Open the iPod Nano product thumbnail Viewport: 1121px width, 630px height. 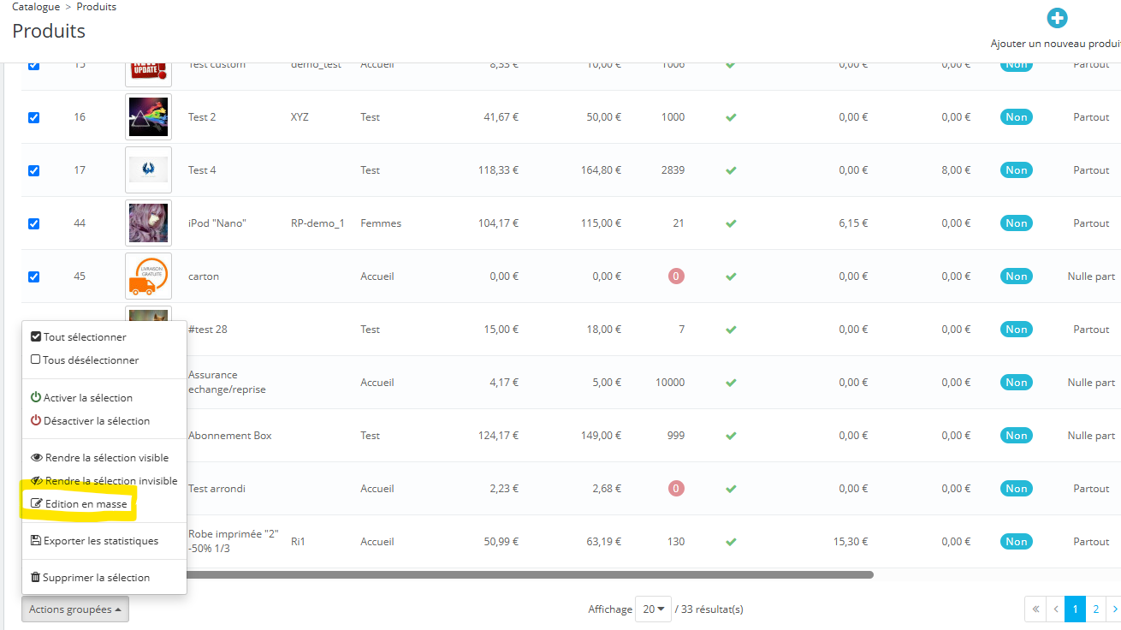click(x=148, y=223)
